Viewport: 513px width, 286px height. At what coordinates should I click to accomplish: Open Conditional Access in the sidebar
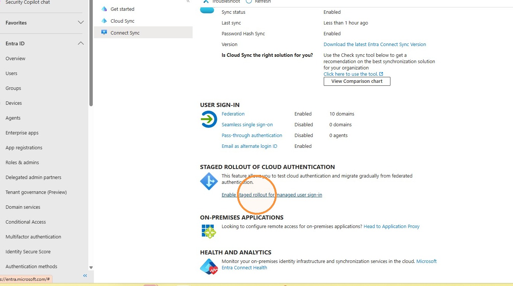(x=26, y=222)
